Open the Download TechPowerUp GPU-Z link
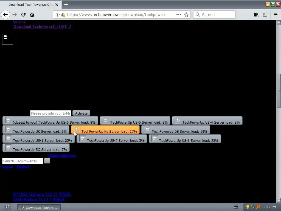 pos(42,27)
